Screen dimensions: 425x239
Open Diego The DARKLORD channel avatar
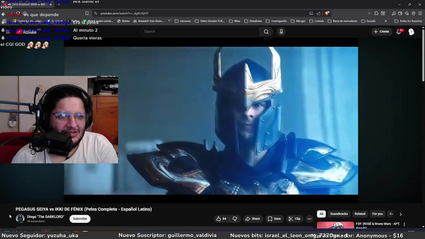click(x=20, y=218)
